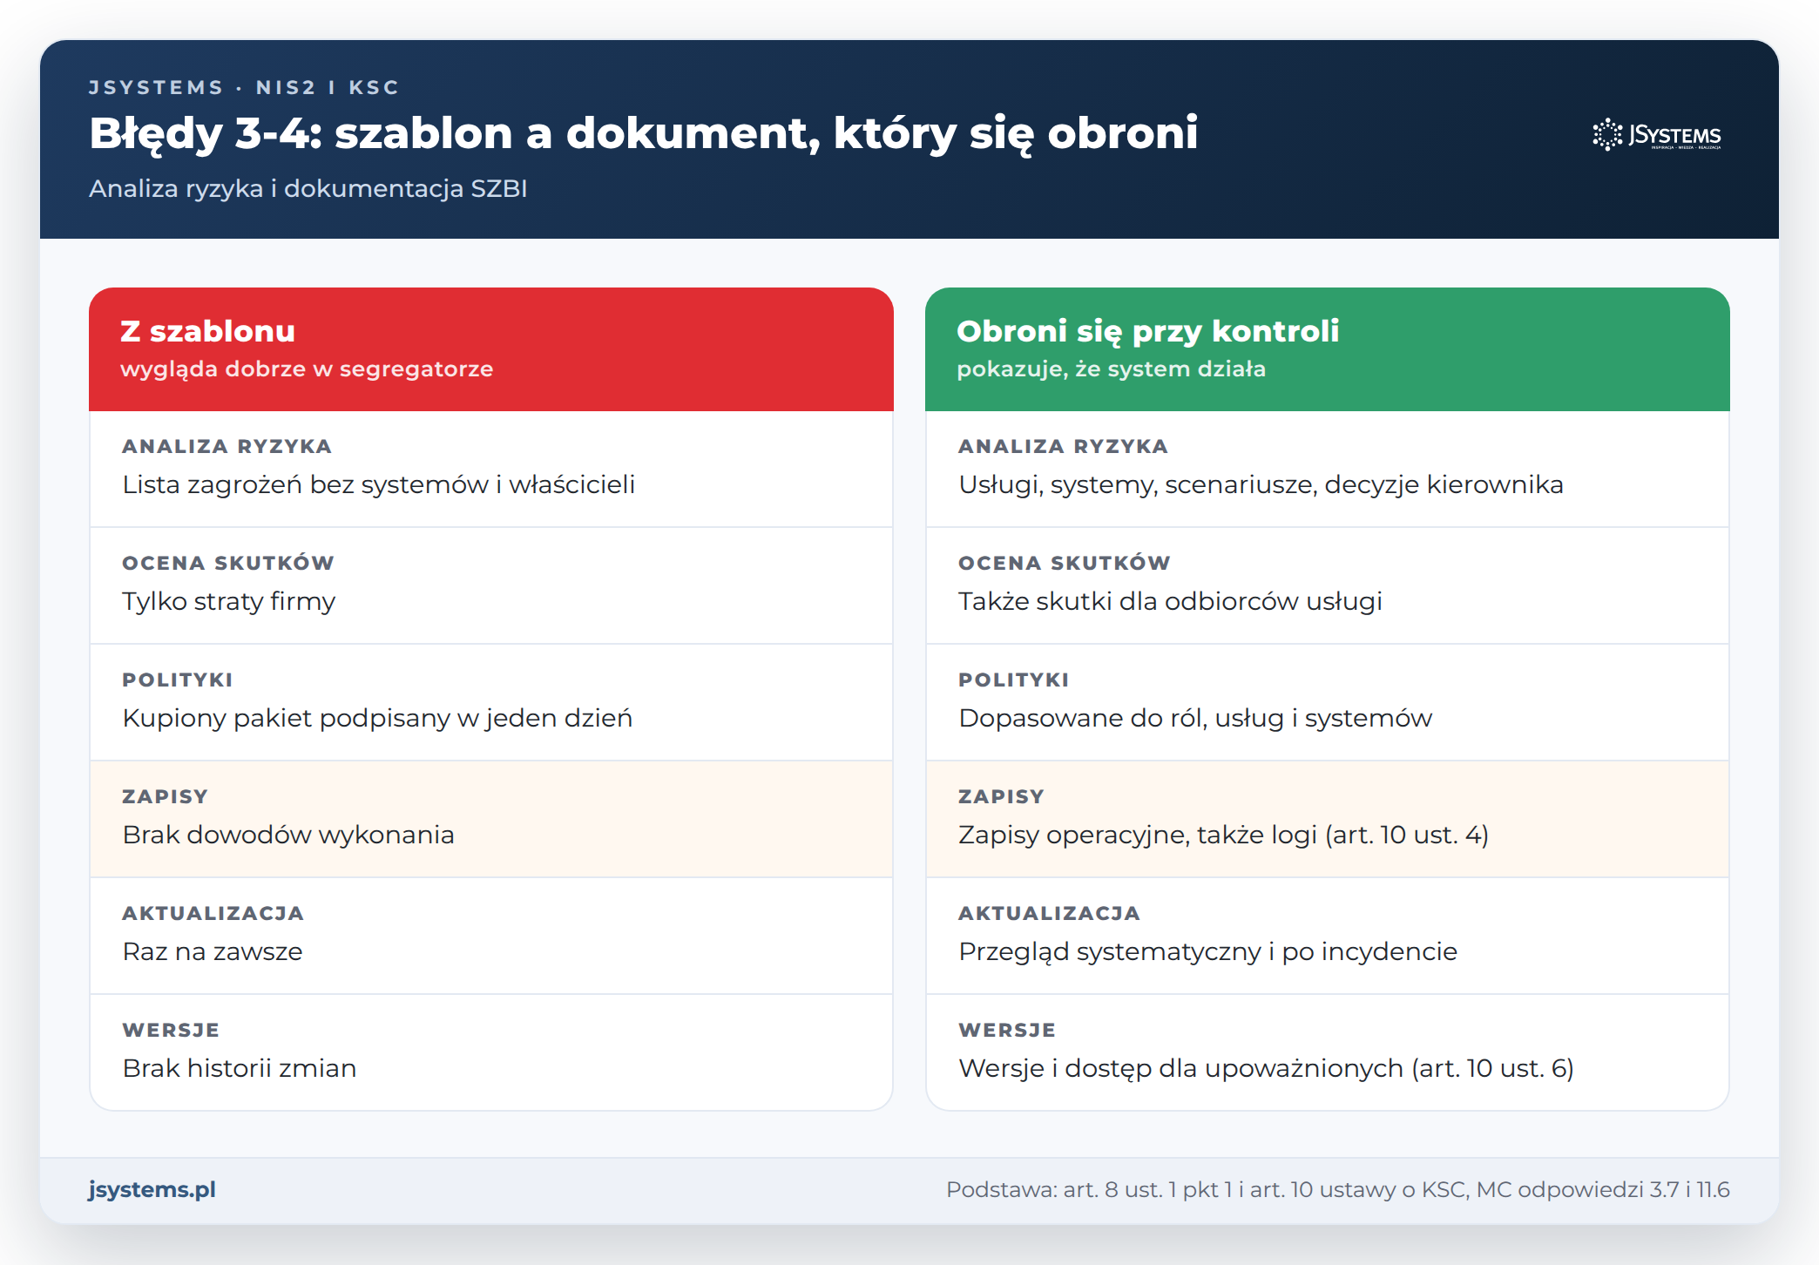Click 'Lista zagrożeń bez systemów i właścicieli'
Screen dimensions: 1819x1265
click(x=378, y=484)
